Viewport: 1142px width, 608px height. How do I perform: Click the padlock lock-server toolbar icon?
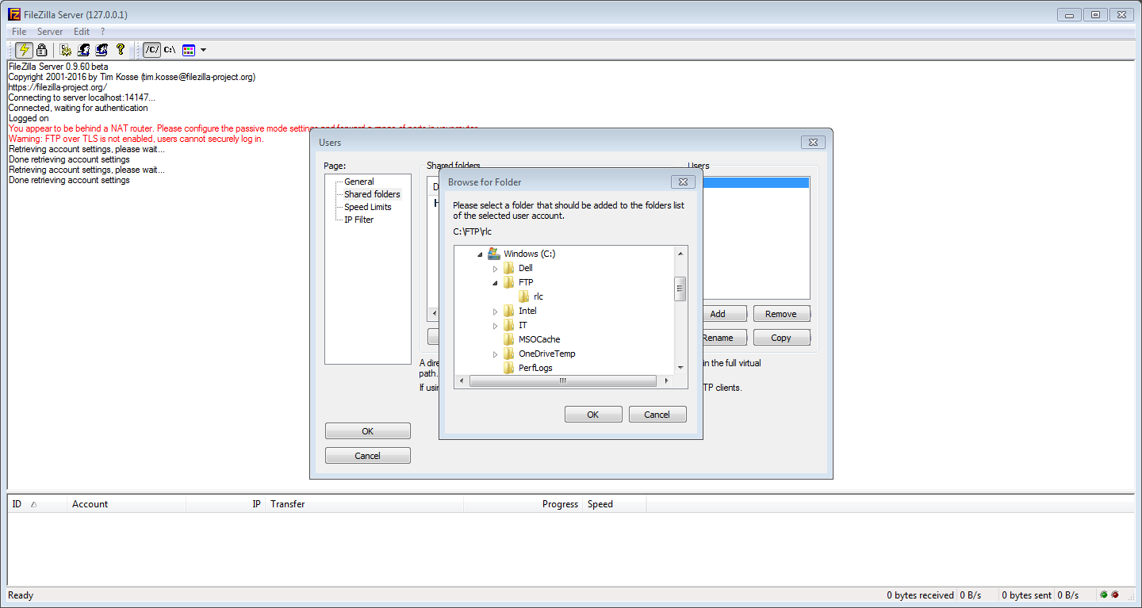[41, 50]
